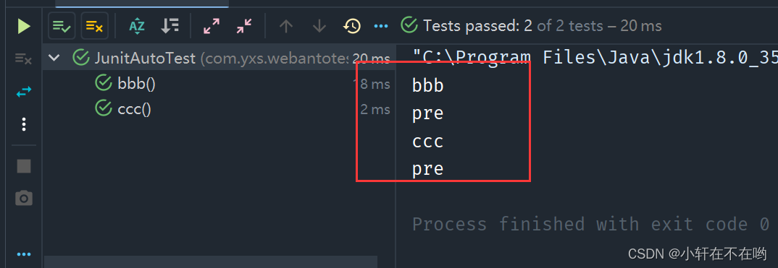This screenshot has height=268, width=778.
Task: Click camera dump threads icon
Action: pos(23,198)
